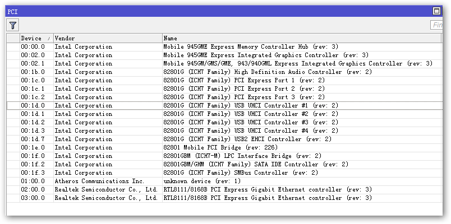Viewport: 451px width, 224px height.
Task: Click RTL8111/8168B name for device 02:00.0
Action: tap(268, 189)
